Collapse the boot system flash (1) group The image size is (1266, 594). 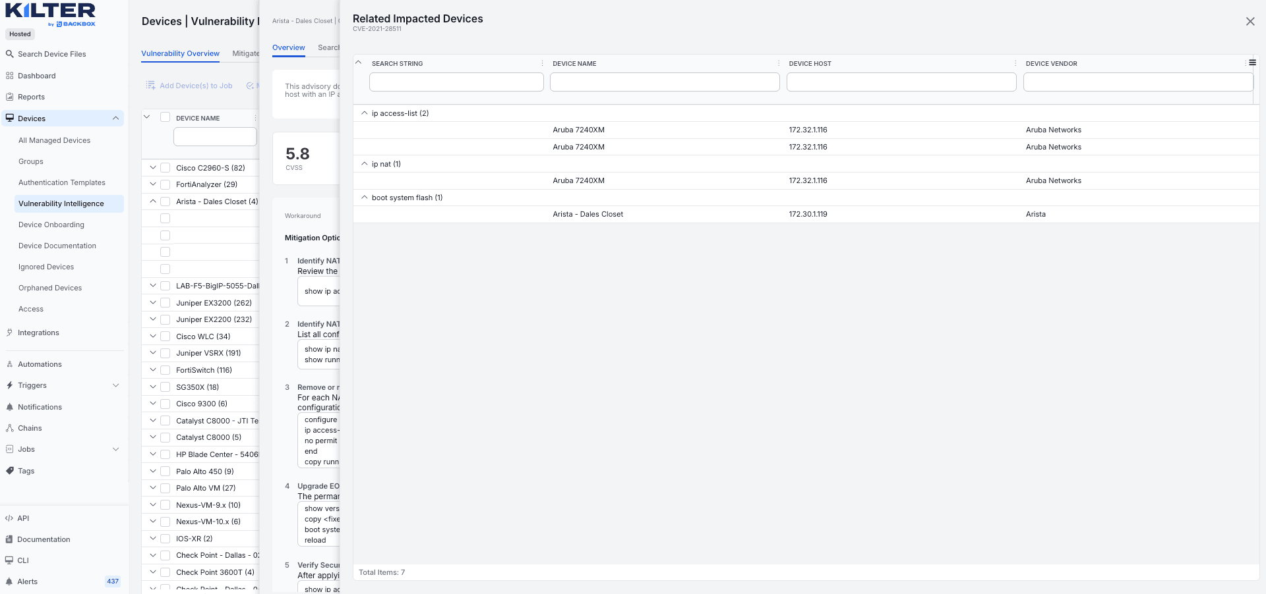click(364, 198)
